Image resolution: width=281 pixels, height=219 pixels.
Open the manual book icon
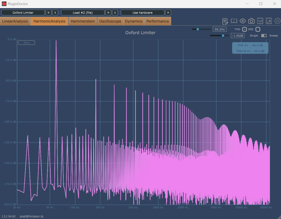(234, 21)
